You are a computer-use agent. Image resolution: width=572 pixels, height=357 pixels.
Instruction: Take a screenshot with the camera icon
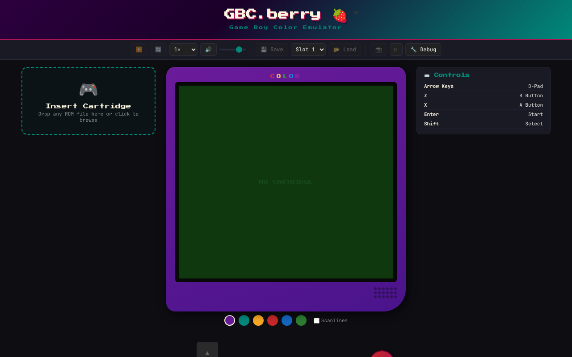pos(379,50)
